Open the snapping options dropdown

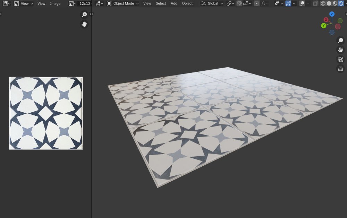[247, 3]
